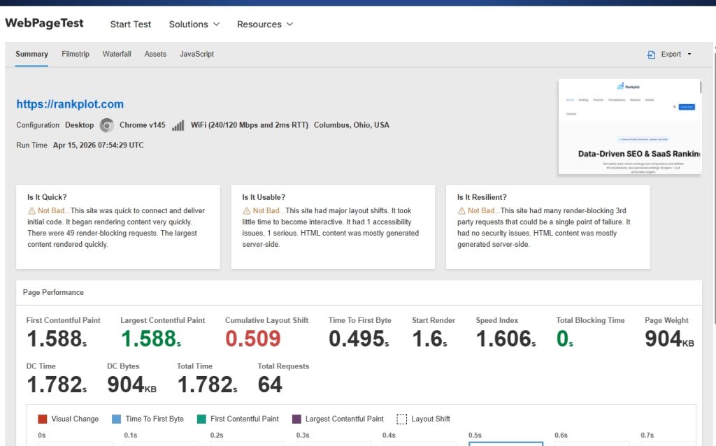Open the Waterfall tab
This screenshot has width=716, height=446.
pyautogui.click(x=117, y=54)
